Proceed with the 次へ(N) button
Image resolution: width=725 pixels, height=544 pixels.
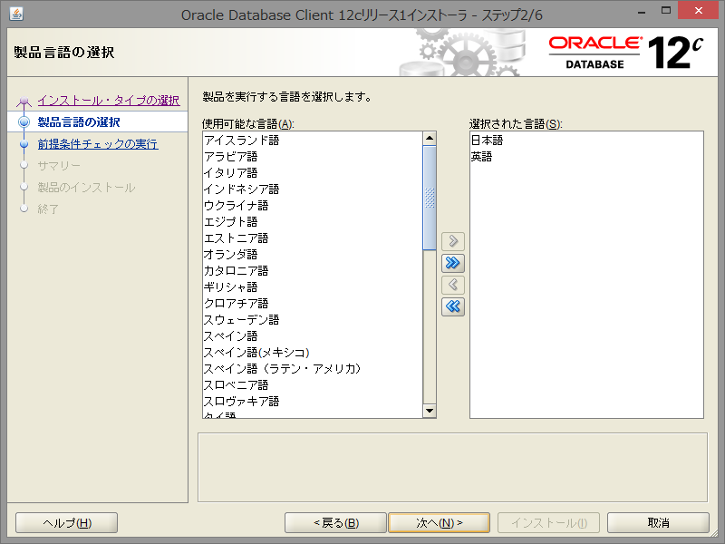point(439,523)
